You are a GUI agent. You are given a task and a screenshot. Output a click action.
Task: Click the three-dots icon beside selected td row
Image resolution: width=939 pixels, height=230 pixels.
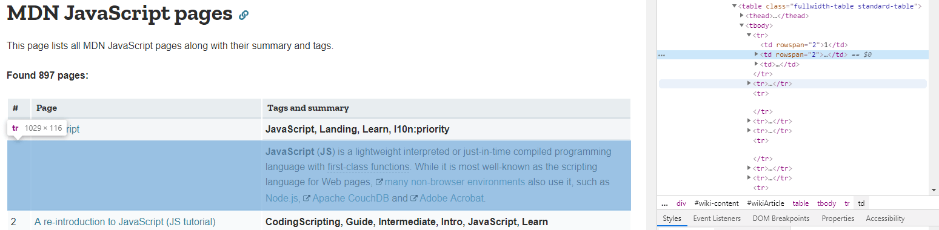(662, 55)
